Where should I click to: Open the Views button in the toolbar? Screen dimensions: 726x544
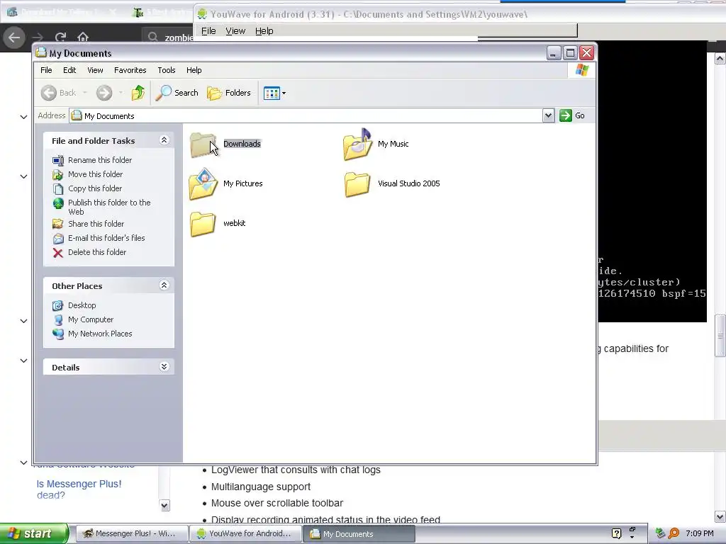click(x=272, y=93)
